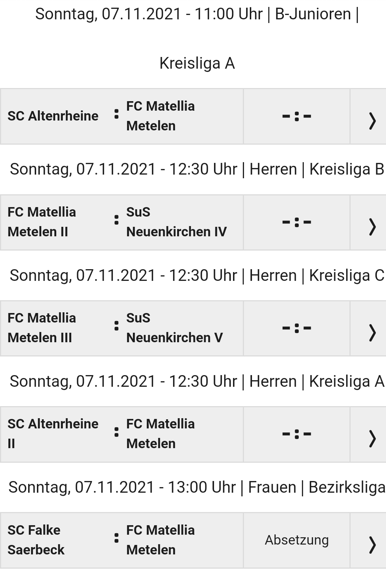Screen dimensions: 386x584
Task: Open chevron arrow for Metelen III versus Neuenkirchen V
Action: 372,333
